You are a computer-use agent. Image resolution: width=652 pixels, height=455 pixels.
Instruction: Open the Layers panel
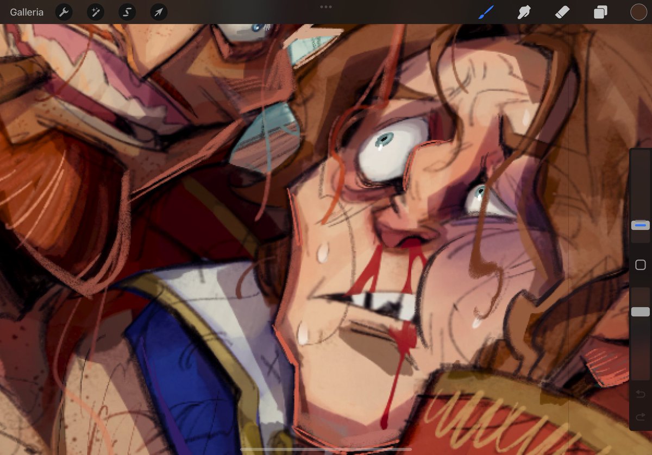point(600,12)
